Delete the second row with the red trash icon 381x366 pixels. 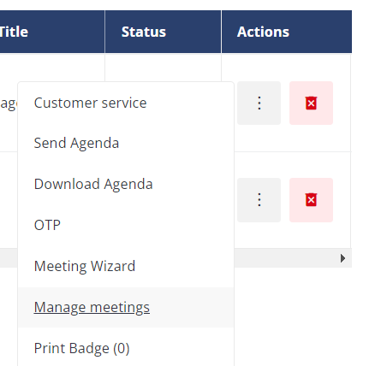coord(311,200)
